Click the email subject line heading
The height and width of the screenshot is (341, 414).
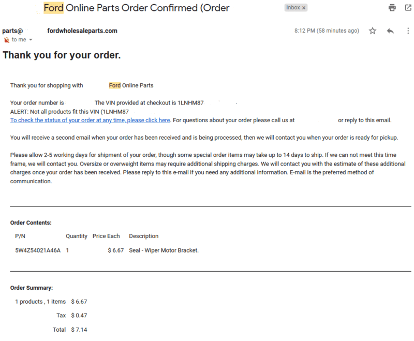(137, 8)
